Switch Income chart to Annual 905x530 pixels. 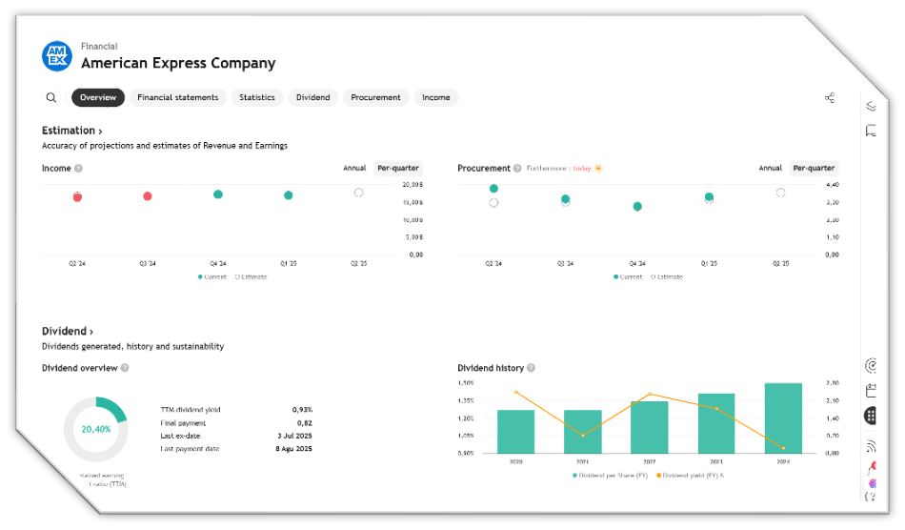(354, 168)
